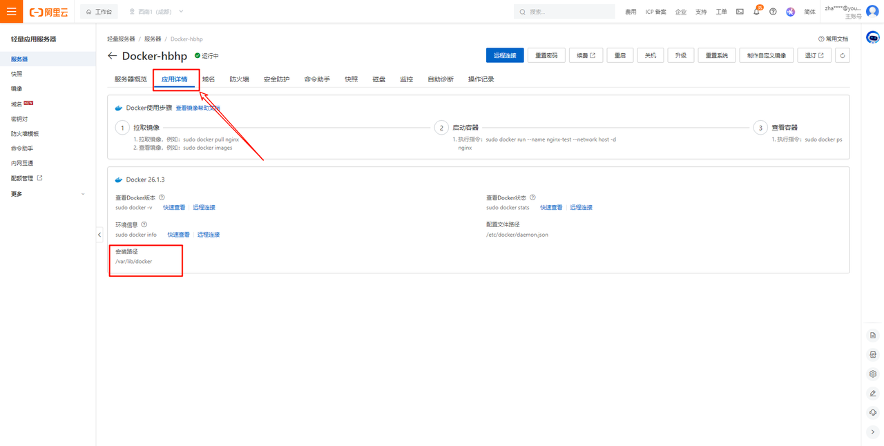Switch to the 服务器概览 tab
This screenshot has height=446, width=884.
[x=131, y=79]
